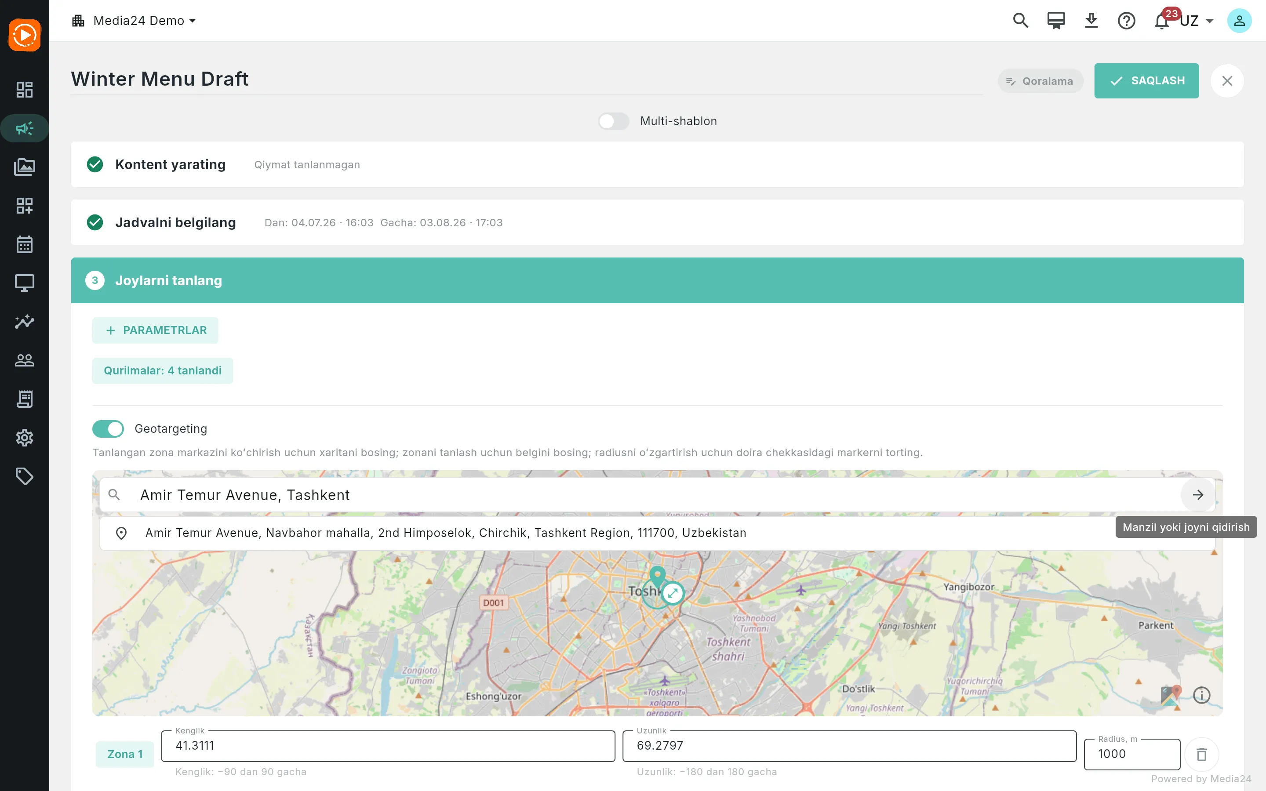
Task: Open the media library sidebar icon
Action: (x=25, y=167)
